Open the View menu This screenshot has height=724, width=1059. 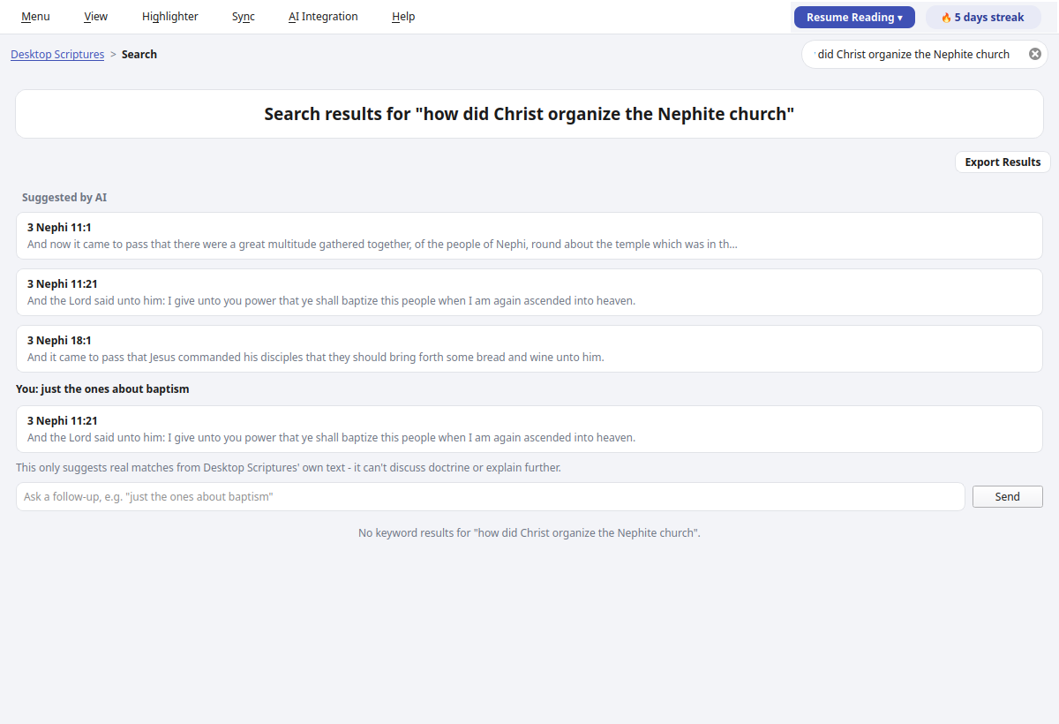[x=96, y=17]
